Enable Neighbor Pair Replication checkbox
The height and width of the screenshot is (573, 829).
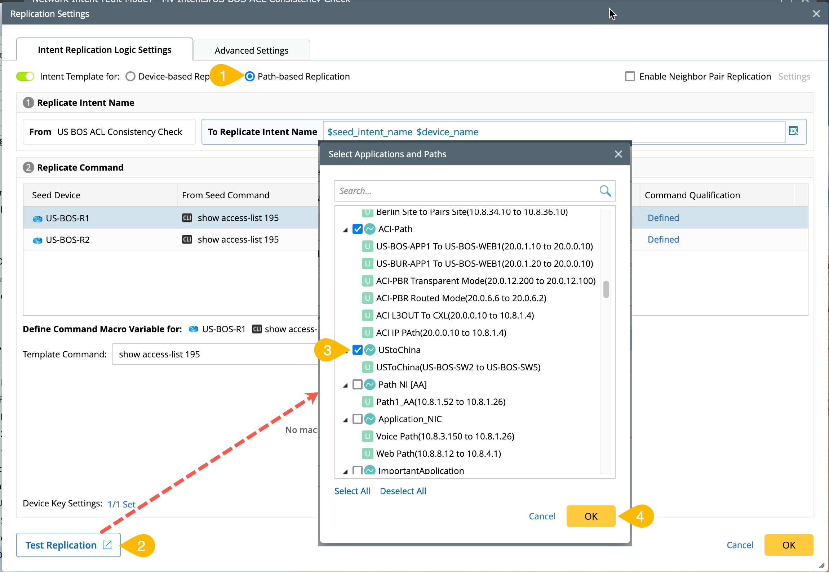tap(630, 76)
